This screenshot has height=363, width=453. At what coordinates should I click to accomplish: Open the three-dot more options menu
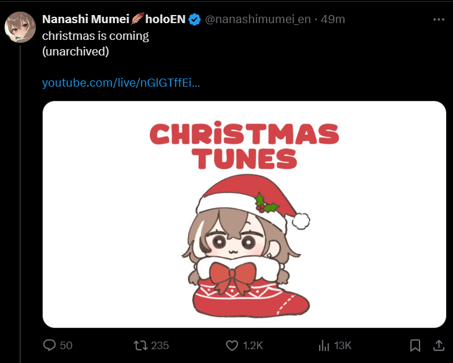point(439,19)
